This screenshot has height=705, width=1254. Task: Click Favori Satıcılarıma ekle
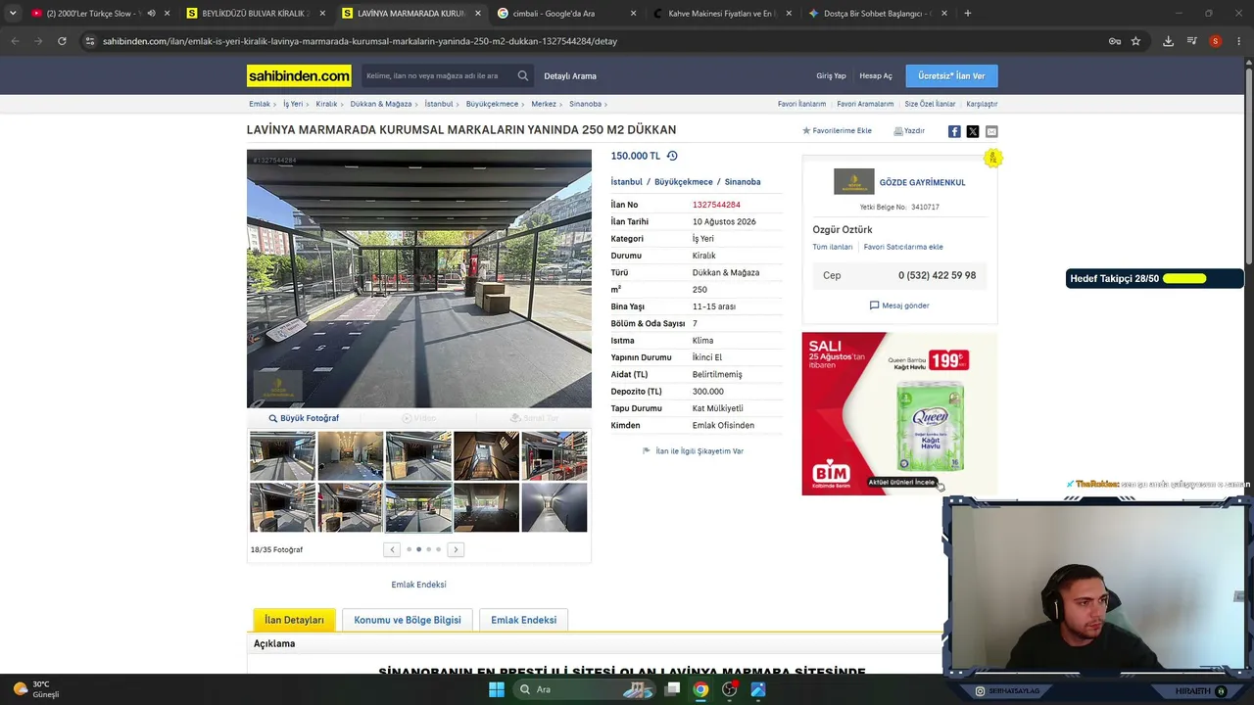[x=903, y=247]
